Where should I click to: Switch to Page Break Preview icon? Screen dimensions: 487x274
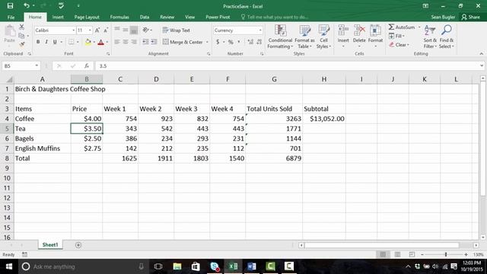click(412, 254)
